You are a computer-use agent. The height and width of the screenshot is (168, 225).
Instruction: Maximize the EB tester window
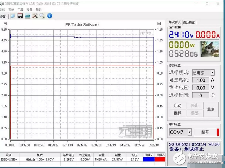[207, 4]
